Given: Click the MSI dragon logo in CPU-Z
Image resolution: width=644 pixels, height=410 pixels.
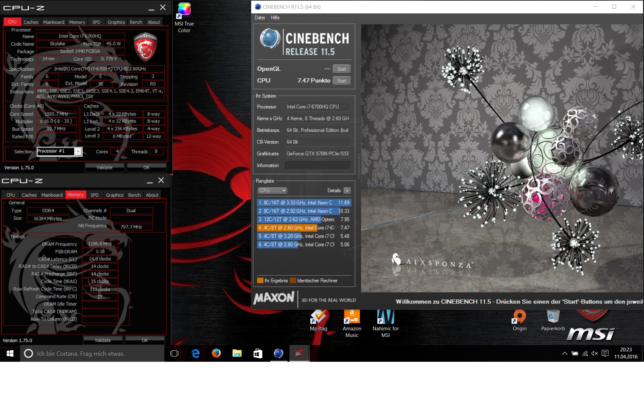Looking at the screenshot, I should pos(145,47).
